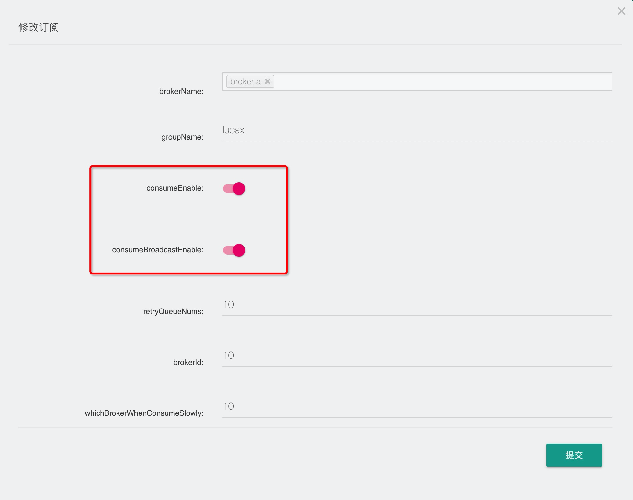Viewport: 633px width, 500px height.
Task: Click the pink knob of consumeEnable
Action: [239, 189]
